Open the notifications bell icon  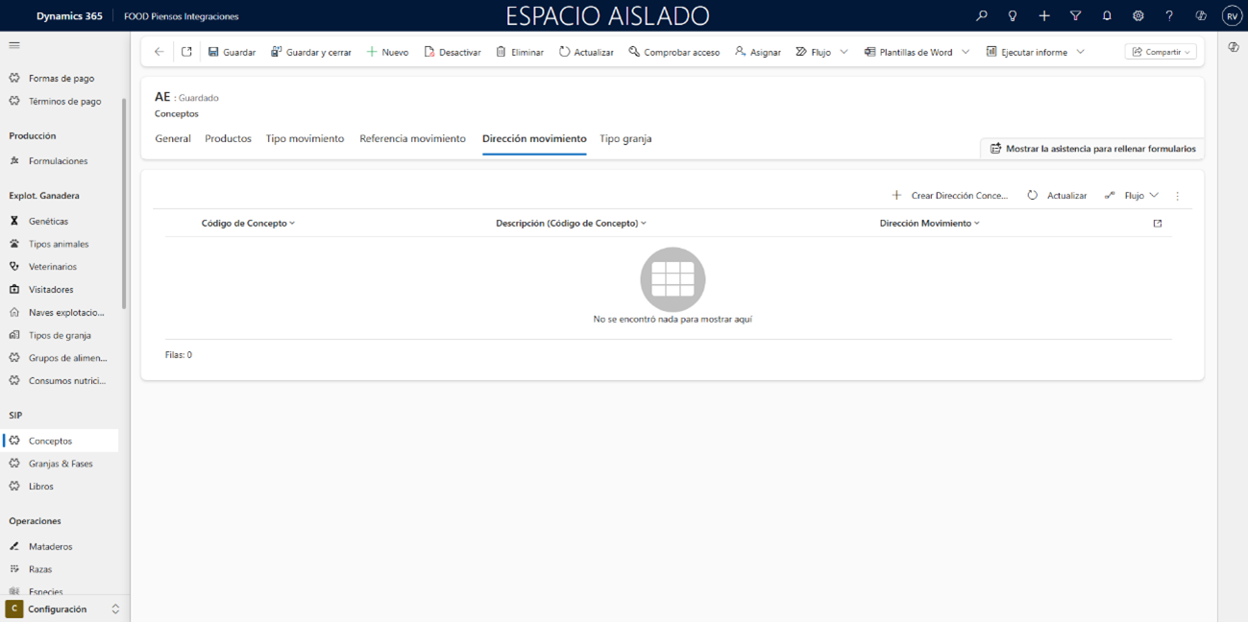coord(1107,16)
